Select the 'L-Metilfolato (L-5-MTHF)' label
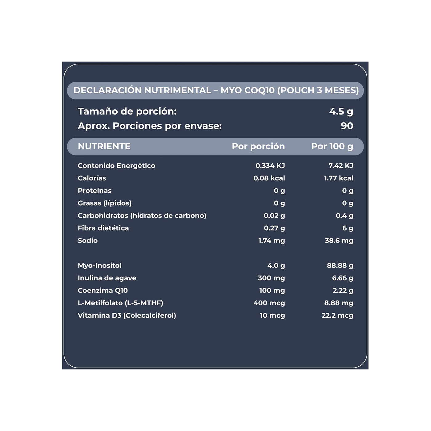431x431 pixels. coord(120,303)
